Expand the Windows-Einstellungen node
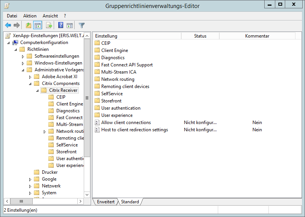Image resolution: width=305 pixels, height=217 pixels. (x=23, y=63)
